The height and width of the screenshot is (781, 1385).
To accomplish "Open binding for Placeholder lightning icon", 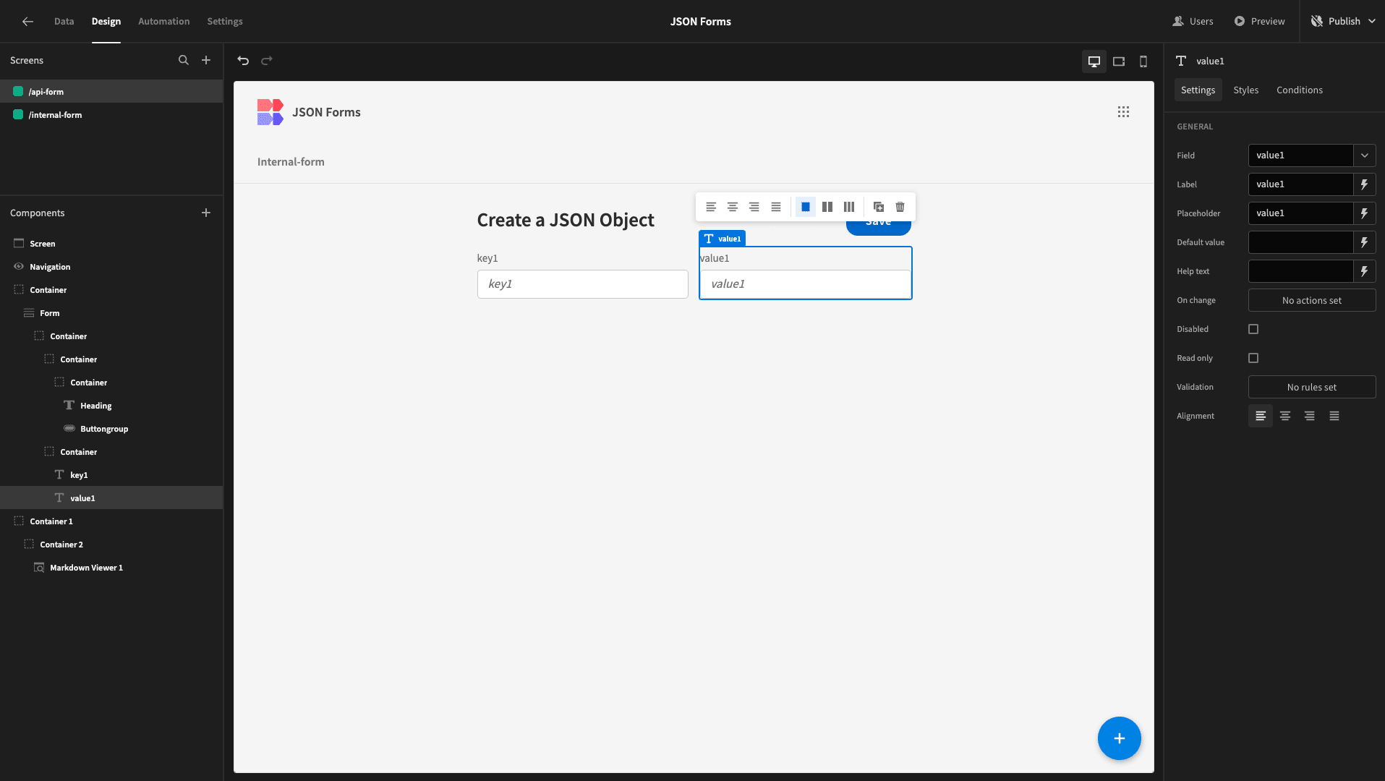I will (x=1365, y=213).
